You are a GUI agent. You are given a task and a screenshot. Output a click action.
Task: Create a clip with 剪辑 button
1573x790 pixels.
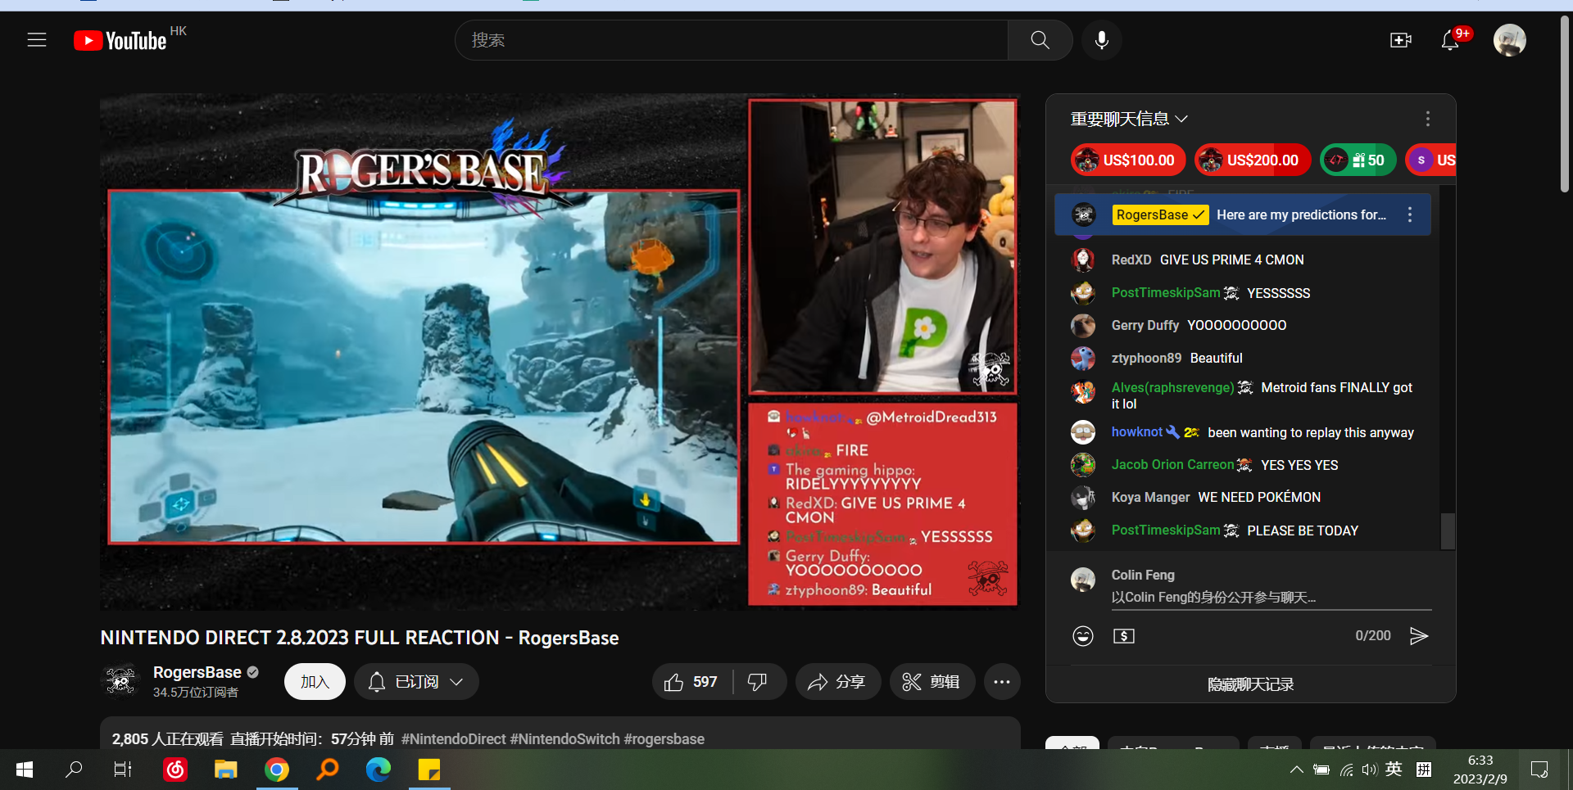pos(932,682)
